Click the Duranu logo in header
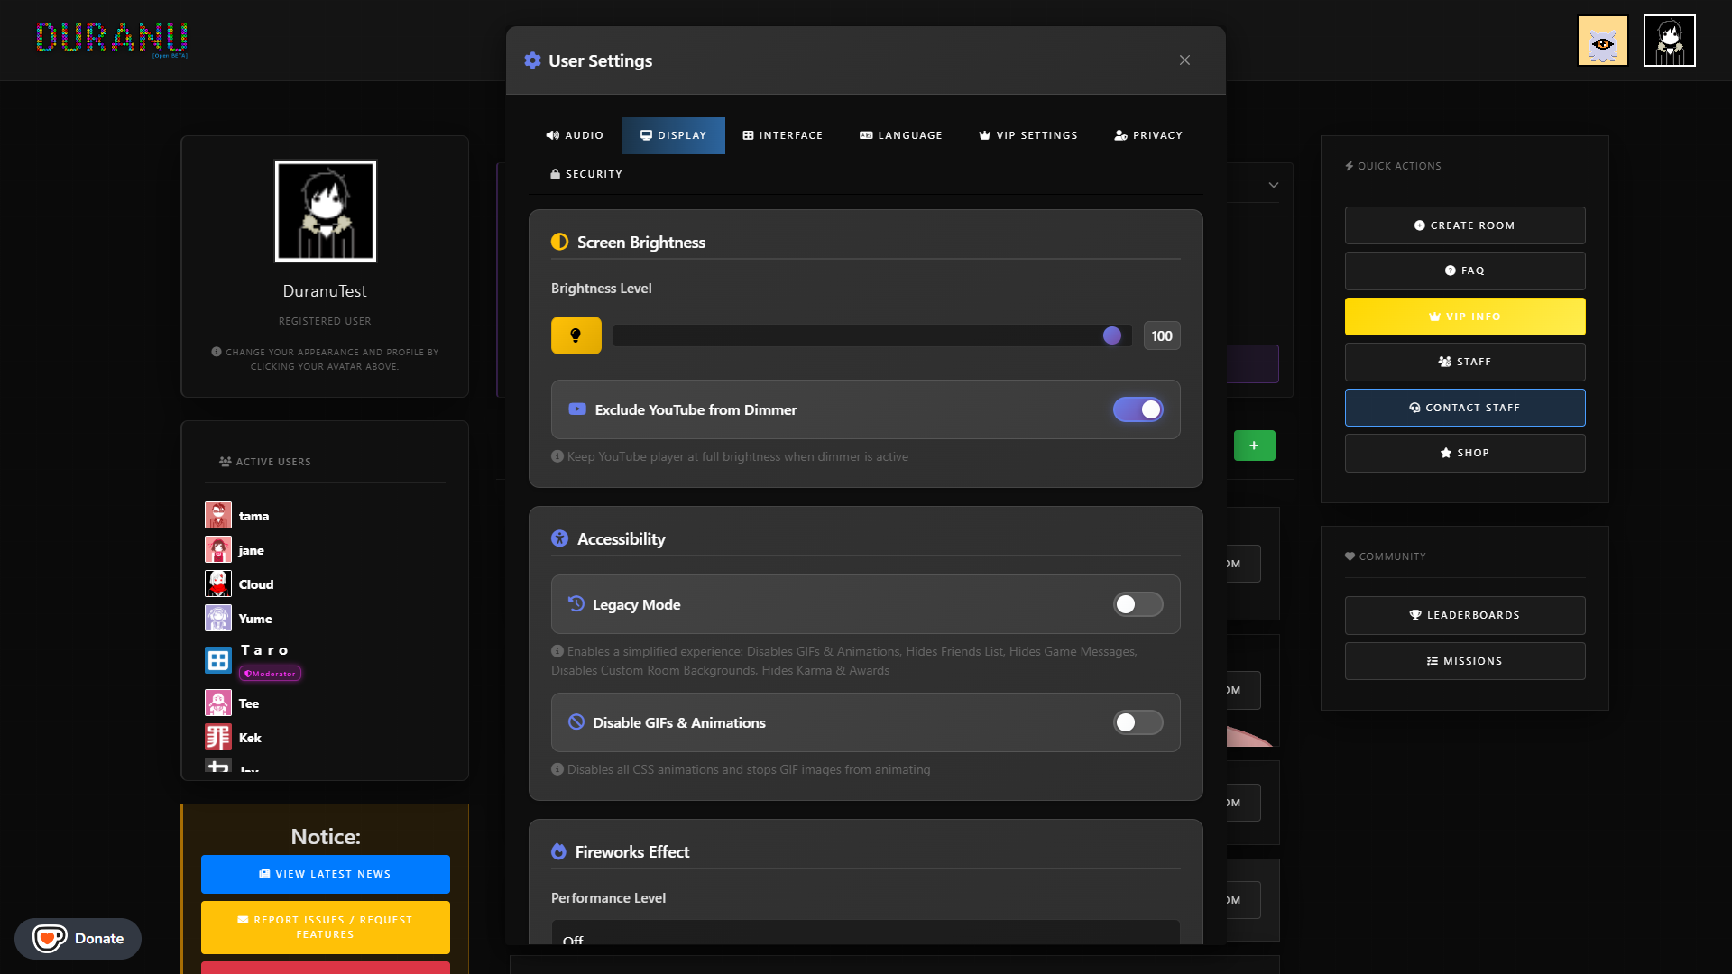The width and height of the screenshot is (1732, 974). [x=112, y=39]
